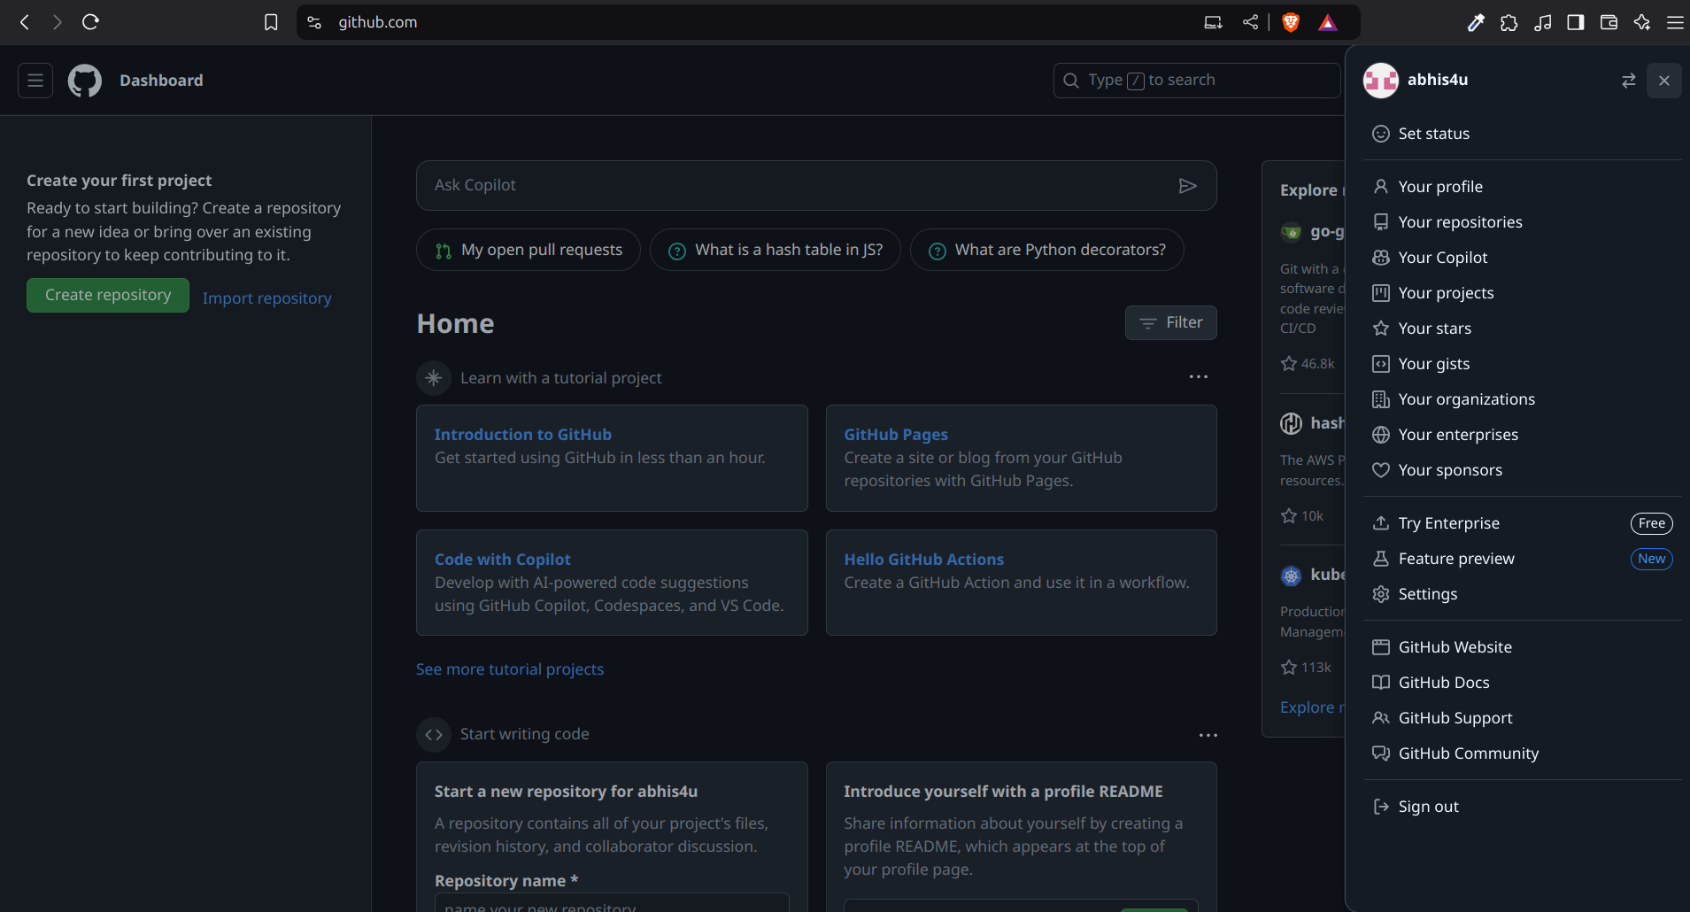Click Sign out in the user menu
This screenshot has height=912, width=1690.
[x=1523, y=807]
